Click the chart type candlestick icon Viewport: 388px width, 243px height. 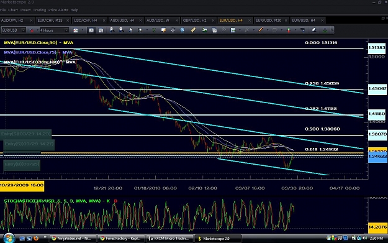tap(76, 30)
